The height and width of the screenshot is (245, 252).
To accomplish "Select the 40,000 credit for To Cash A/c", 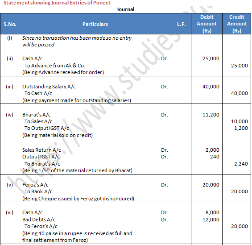I will pyautogui.click(x=240, y=93).
